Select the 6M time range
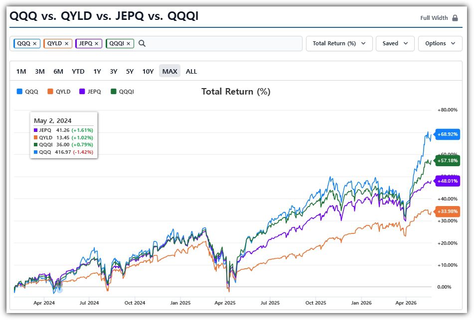The width and height of the screenshot is (474, 320). (58, 71)
